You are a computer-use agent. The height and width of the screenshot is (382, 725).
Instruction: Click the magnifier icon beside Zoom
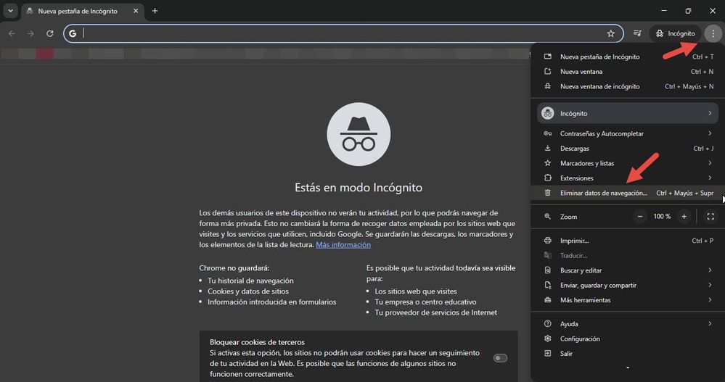[x=547, y=216]
